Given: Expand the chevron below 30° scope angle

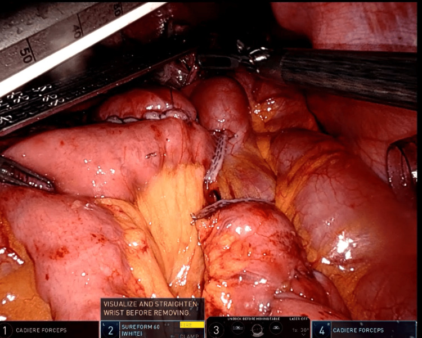Looking at the screenshot, I should click(x=304, y=335).
